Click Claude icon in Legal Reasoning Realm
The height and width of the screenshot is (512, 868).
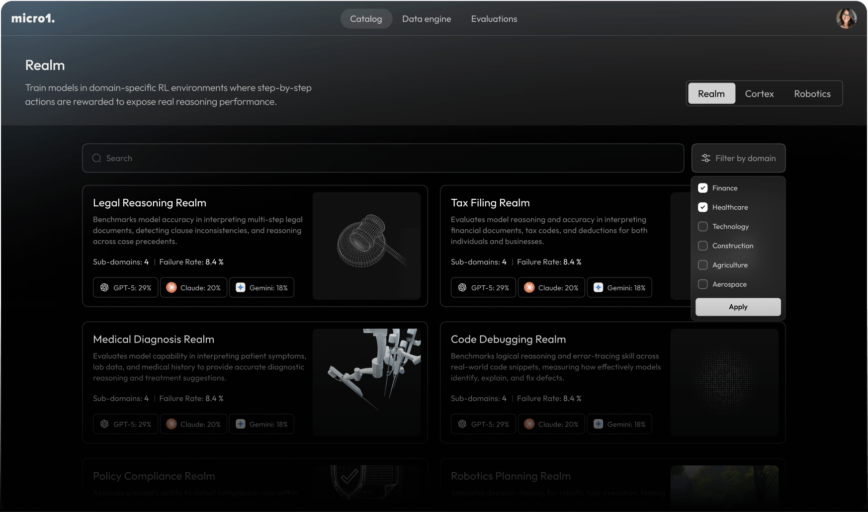pos(172,287)
